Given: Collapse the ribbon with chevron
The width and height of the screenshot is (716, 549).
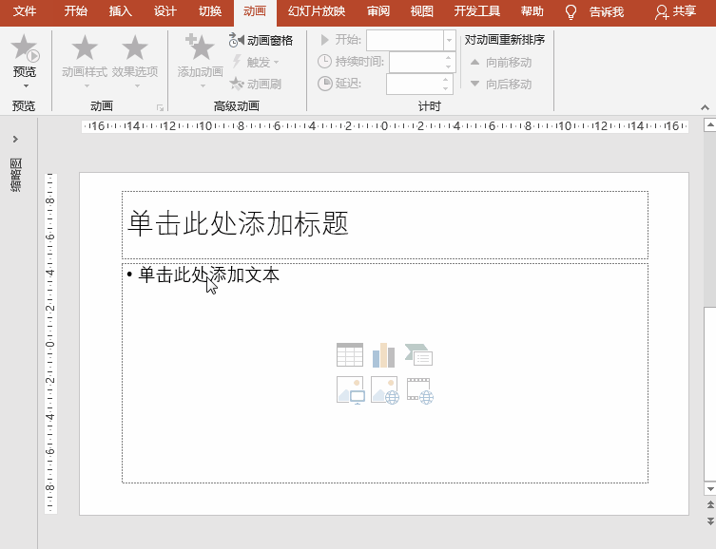Looking at the screenshot, I should tap(705, 107).
